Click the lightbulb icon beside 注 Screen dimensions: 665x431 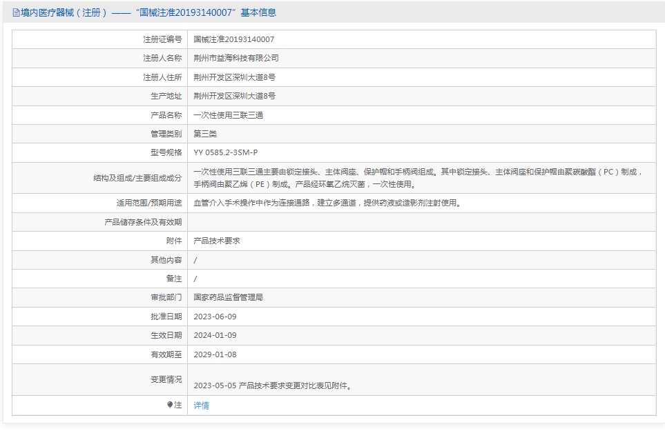(170, 405)
